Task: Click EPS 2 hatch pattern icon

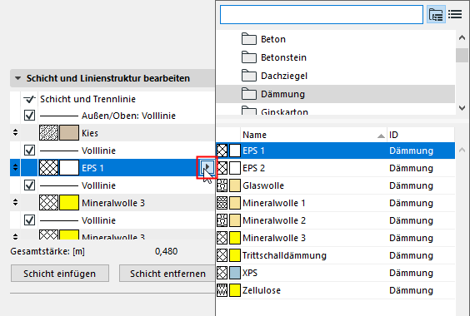Action: [x=222, y=168]
